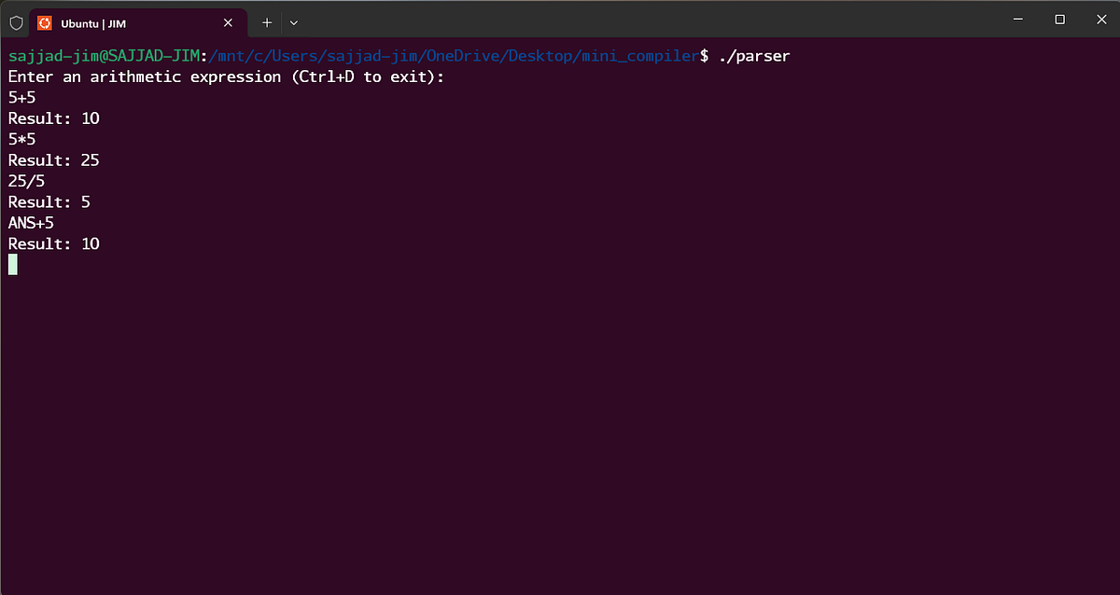
Task: Click the blinking terminal cursor block
Action: (12, 264)
